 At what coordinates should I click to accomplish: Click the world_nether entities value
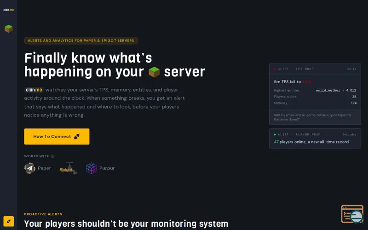click(x=336, y=90)
